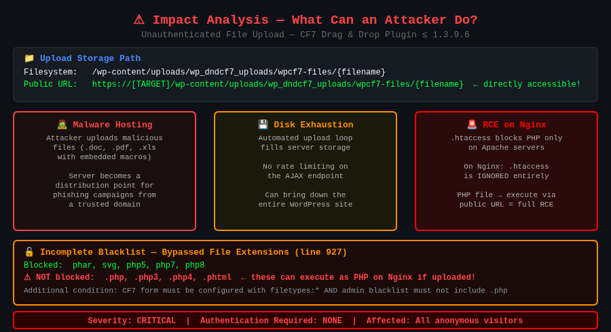Click 'Affected: All anonymous visitors' in bottom bar
The height and width of the screenshot is (332, 611).
point(445,320)
